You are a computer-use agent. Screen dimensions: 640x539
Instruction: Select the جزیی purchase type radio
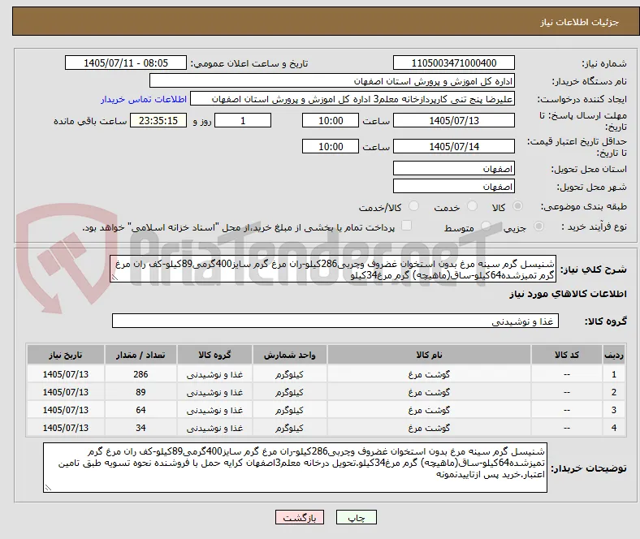click(538, 226)
